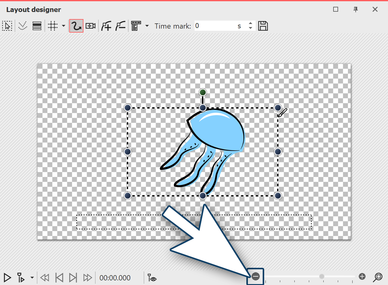Jump to the next frame
The width and height of the screenshot is (388, 285).
[x=73, y=278]
